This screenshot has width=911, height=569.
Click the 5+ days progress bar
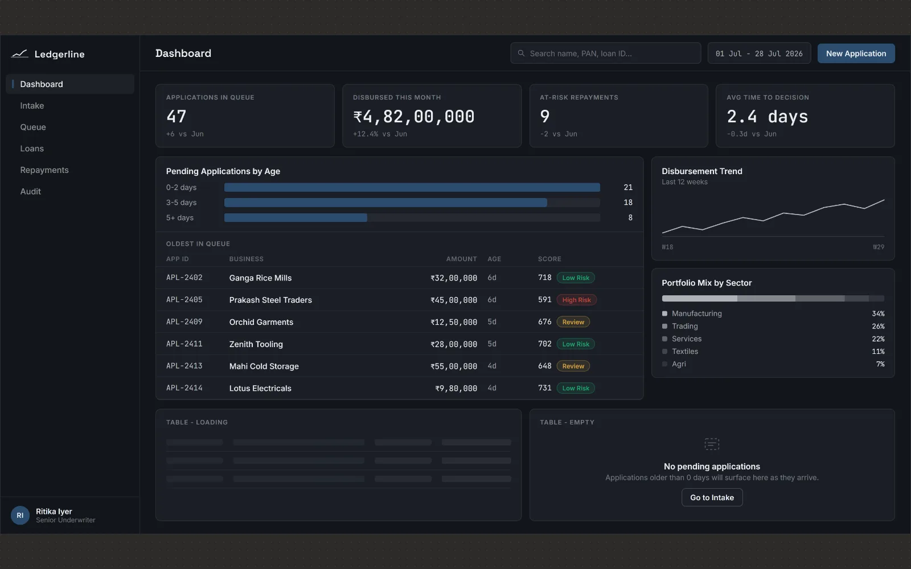412,217
